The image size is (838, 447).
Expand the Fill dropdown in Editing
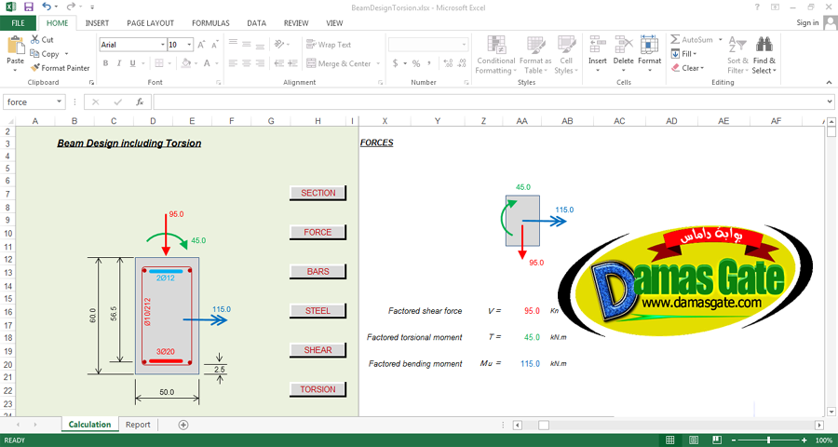695,54
